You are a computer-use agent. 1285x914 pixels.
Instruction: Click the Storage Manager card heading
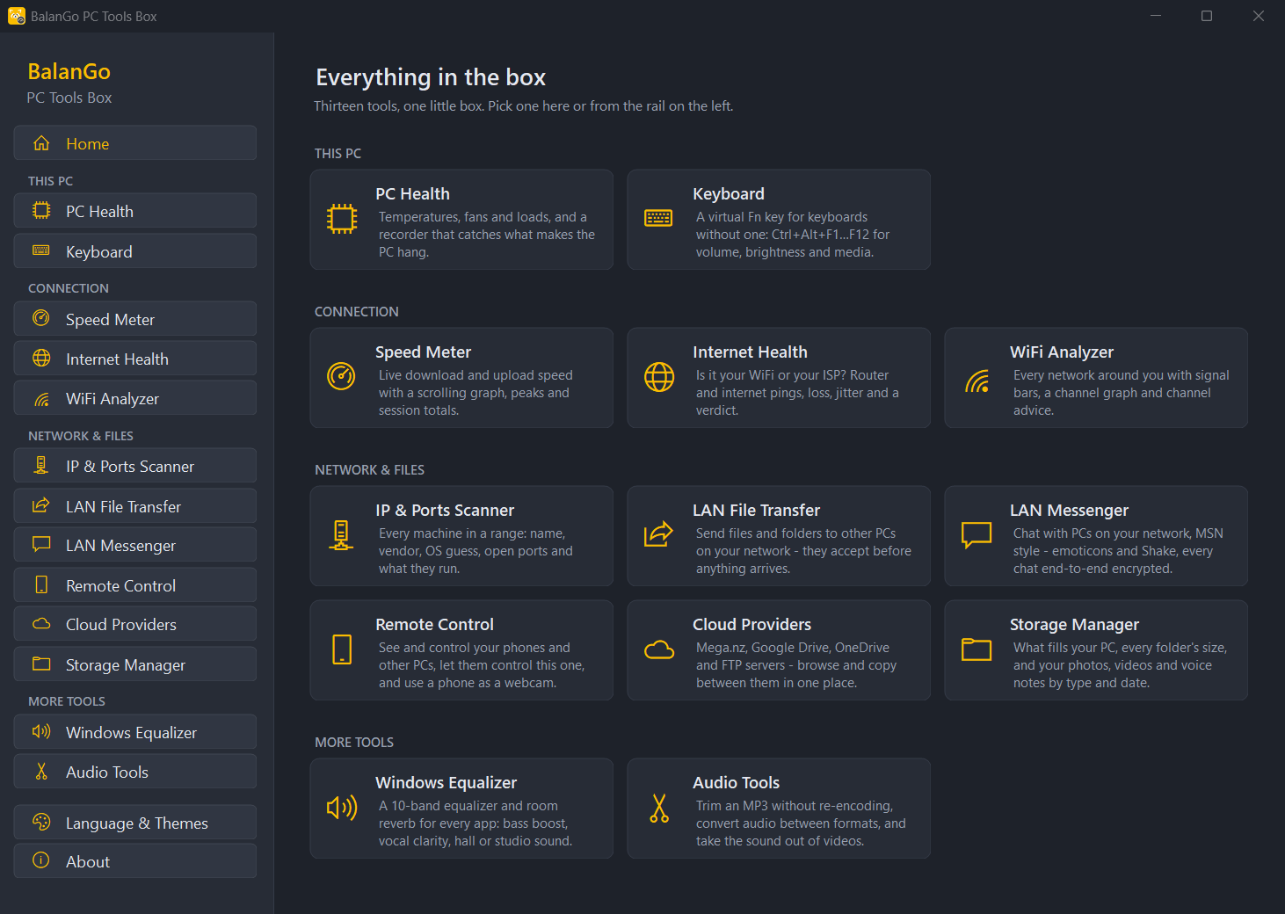coord(1074,624)
